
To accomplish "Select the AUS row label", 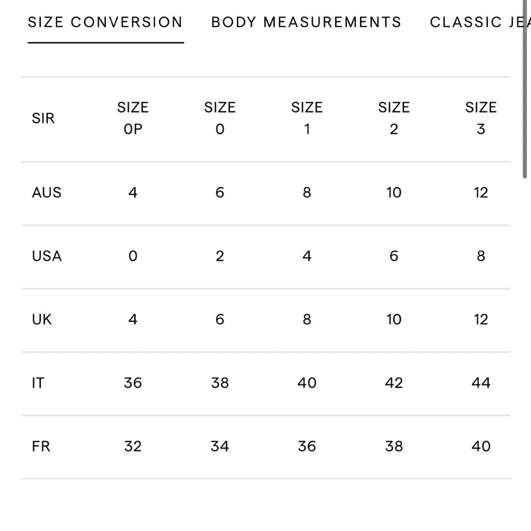I will click(x=47, y=193).
